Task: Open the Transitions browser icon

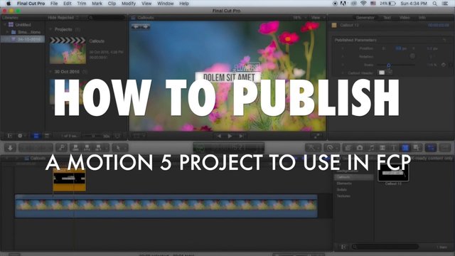Action: point(382,148)
